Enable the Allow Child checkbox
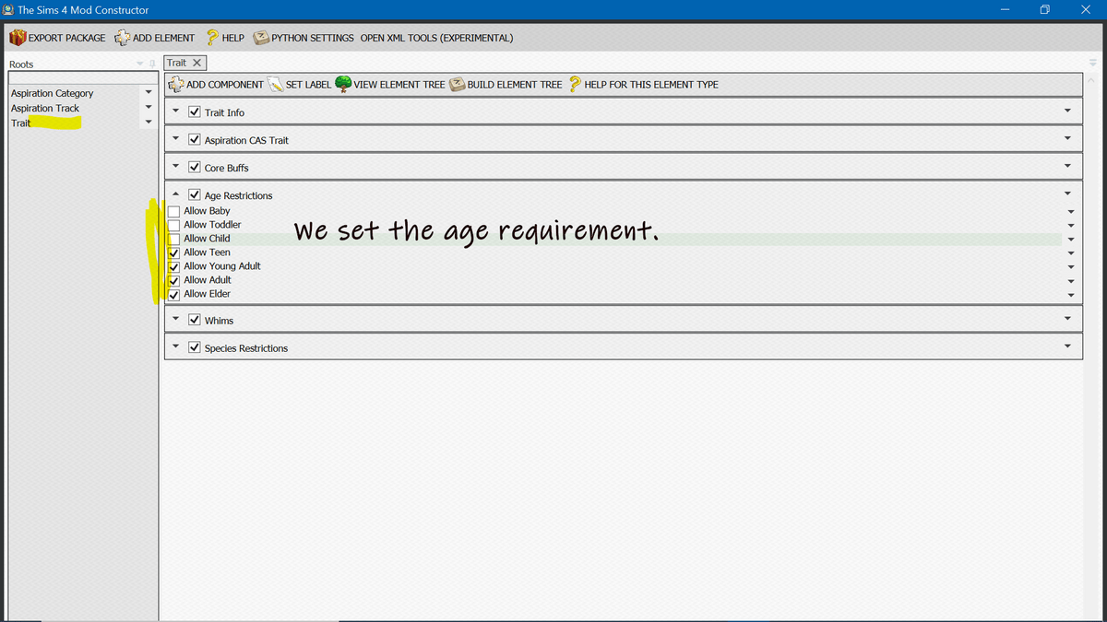 pos(173,238)
